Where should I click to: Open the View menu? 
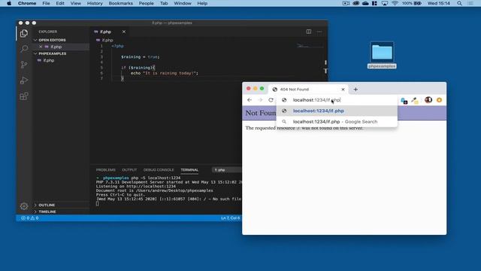click(x=75, y=3)
